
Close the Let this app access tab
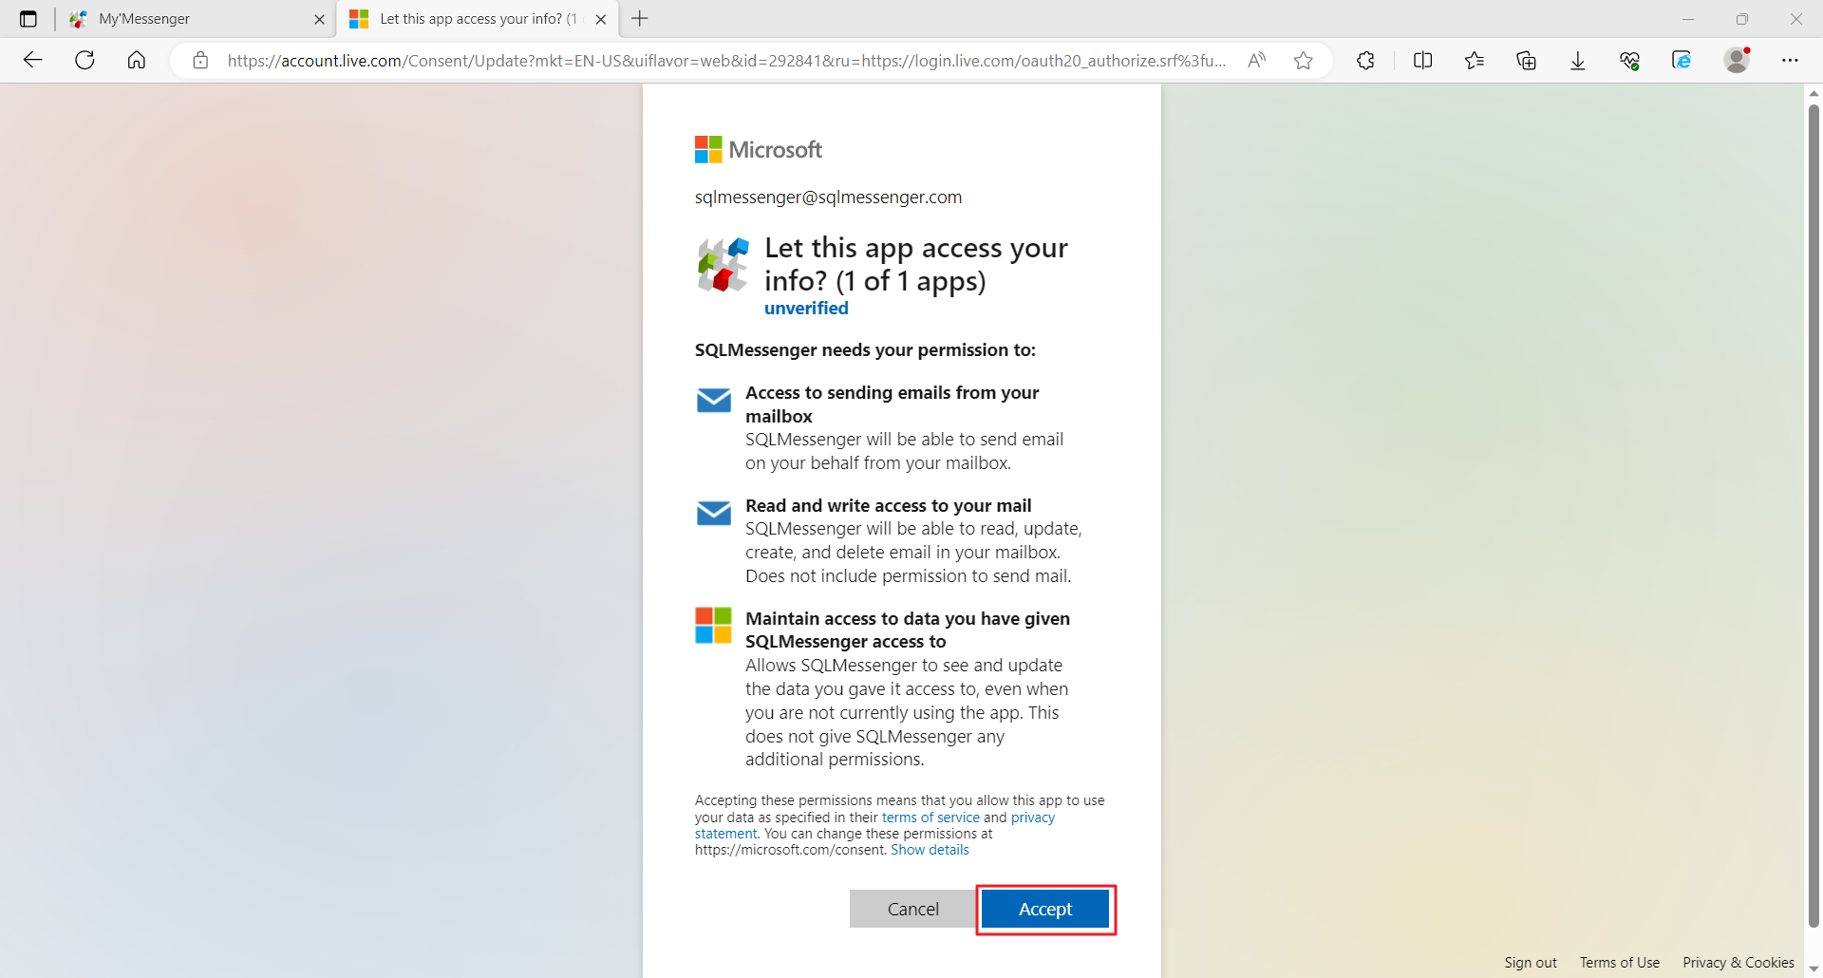point(600,19)
